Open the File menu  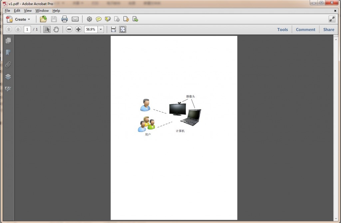click(7, 10)
